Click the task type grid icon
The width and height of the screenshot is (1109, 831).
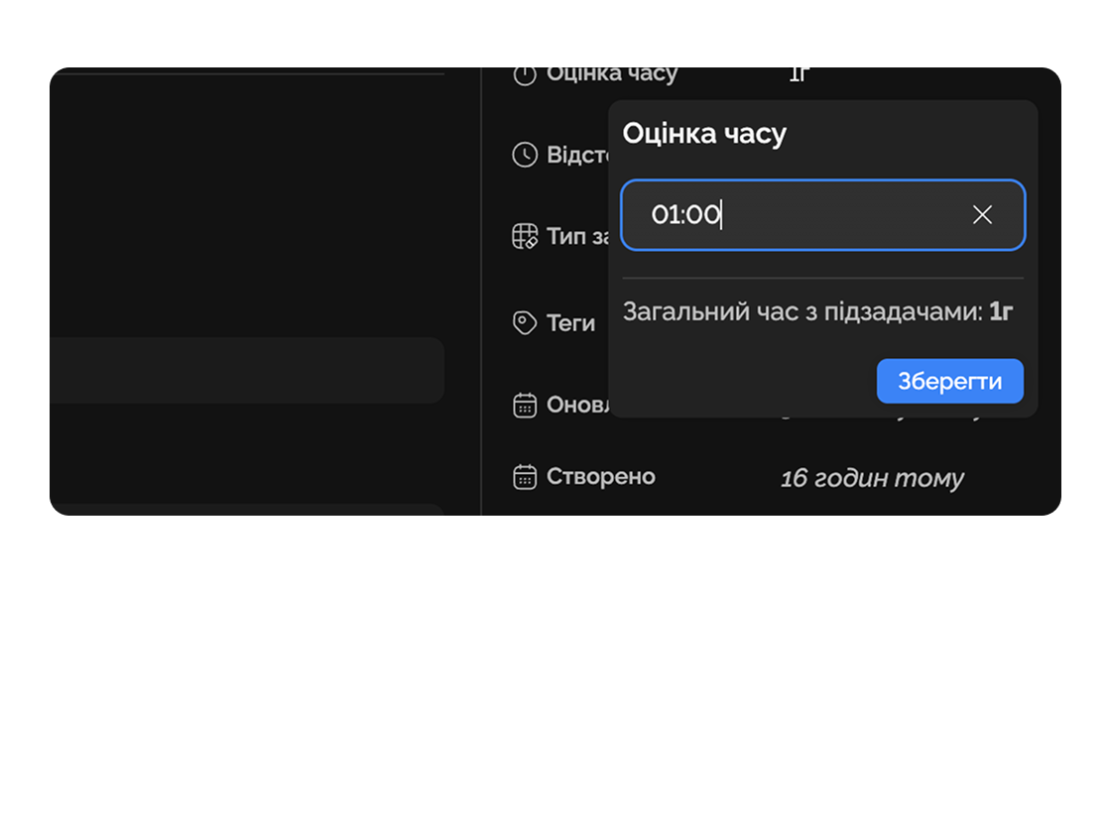click(x=525, y=237)
